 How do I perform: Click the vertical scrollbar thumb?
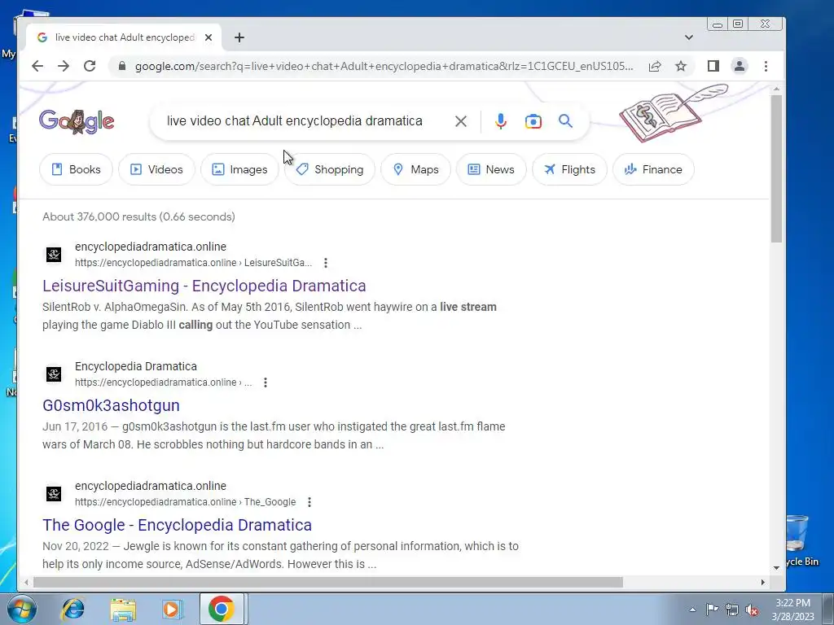click(776, 168)
